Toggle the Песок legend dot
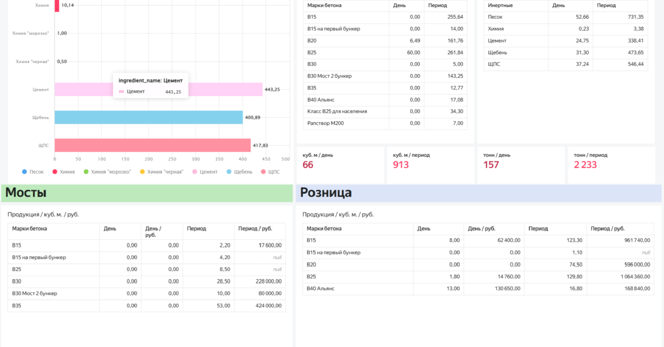 click(25, 172)
